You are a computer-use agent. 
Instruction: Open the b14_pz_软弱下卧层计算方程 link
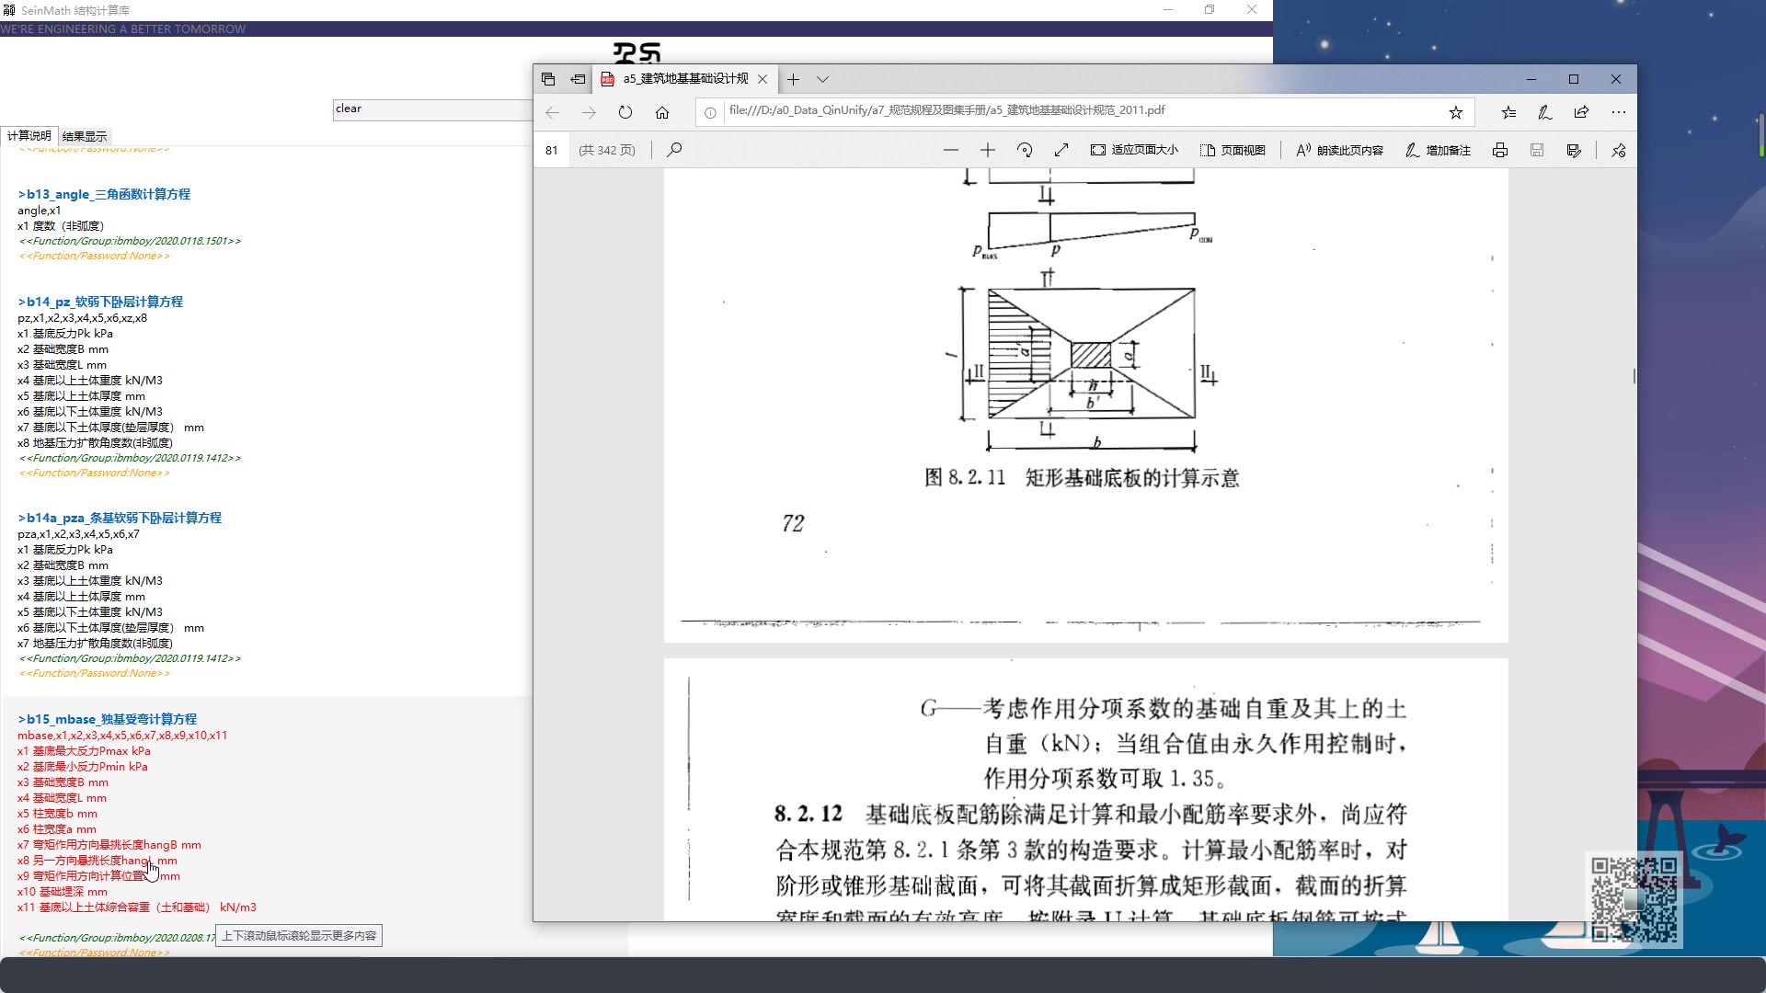click(99, 301)
